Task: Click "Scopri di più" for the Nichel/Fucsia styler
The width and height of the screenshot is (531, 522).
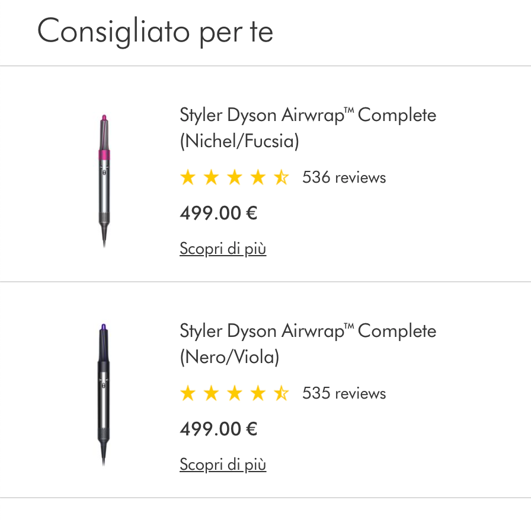Action: click(223, 249)
